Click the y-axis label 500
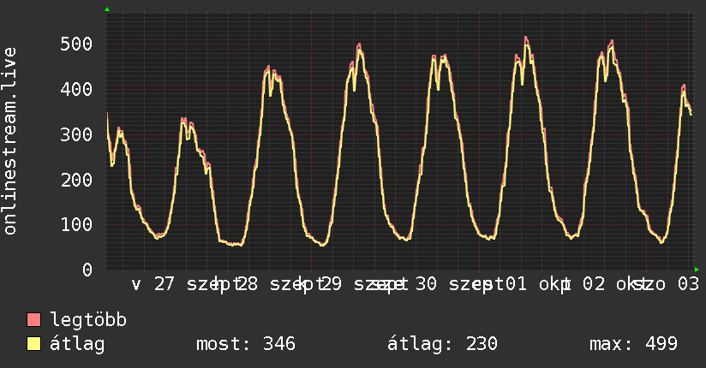Screen dimensions: 706x368 76,45
